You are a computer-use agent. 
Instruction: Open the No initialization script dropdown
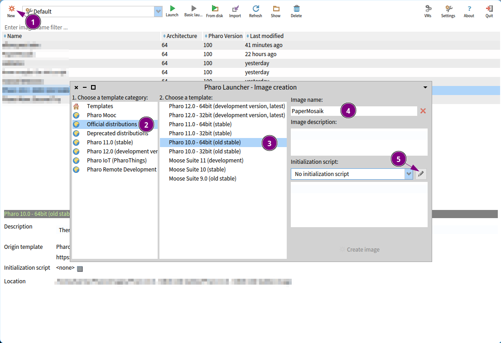point(409,174)
